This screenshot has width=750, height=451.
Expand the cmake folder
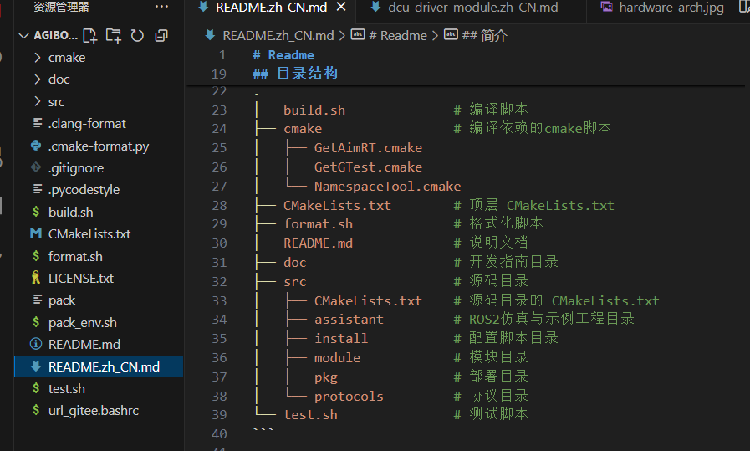[x=67, y=58]
